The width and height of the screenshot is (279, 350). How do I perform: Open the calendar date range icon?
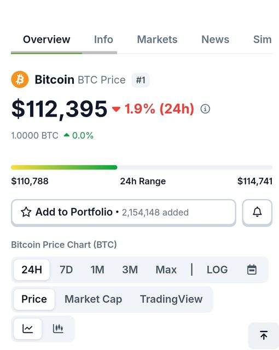[x=252, y=270]
